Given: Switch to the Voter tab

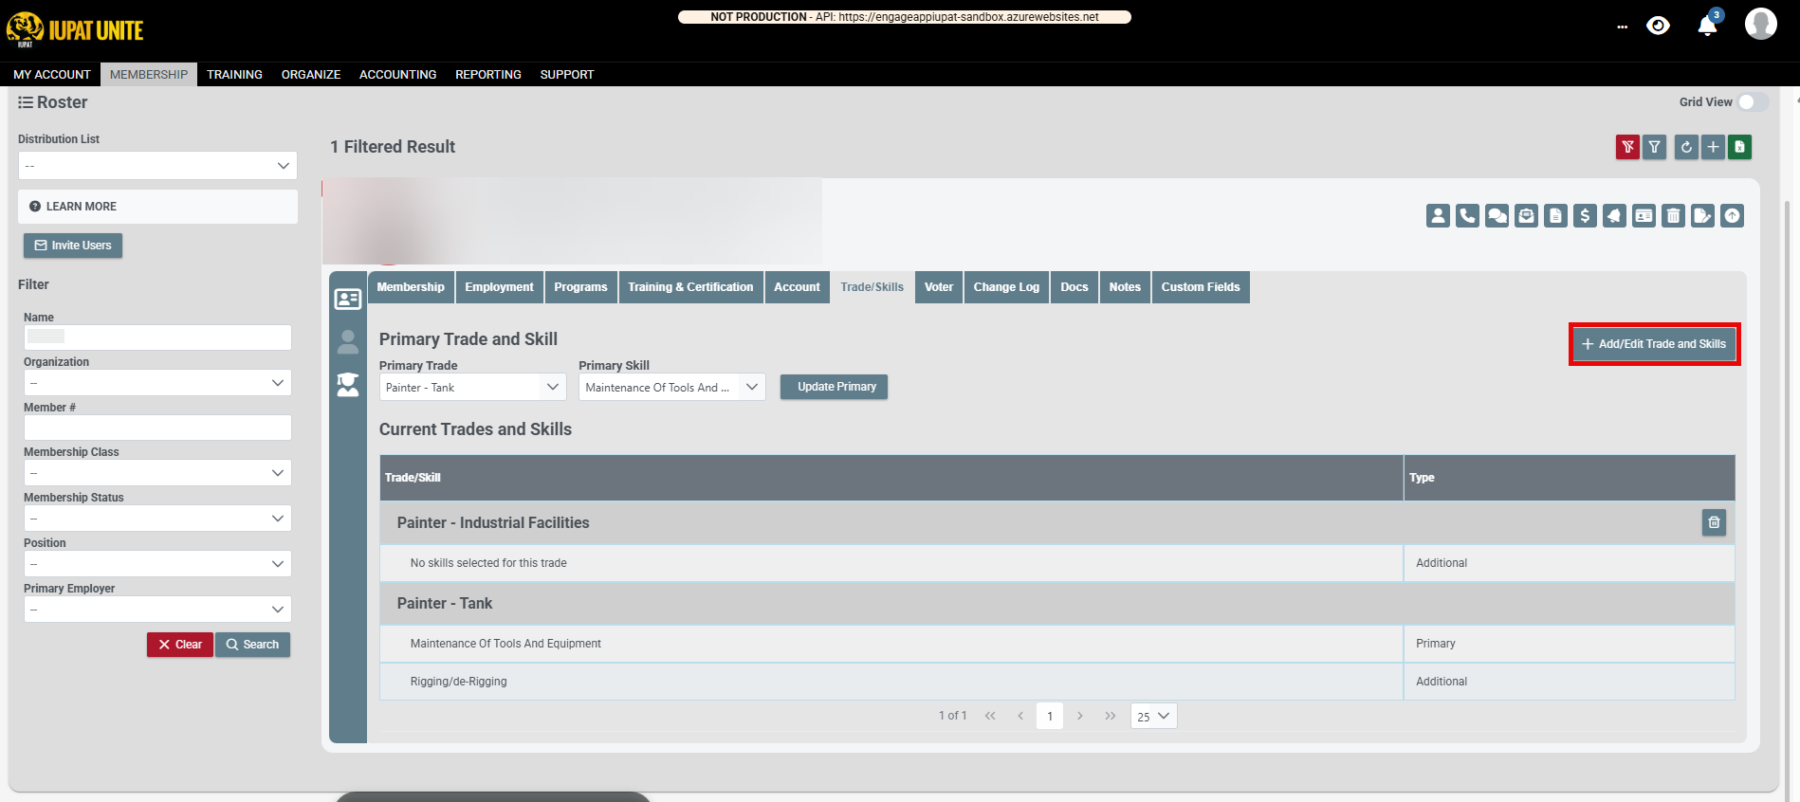Looking at the screenshot, I should pyautogui.click(x=939, y=287).
